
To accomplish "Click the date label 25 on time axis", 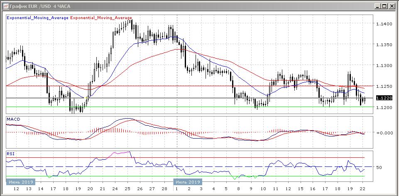I will pyautogui.click(x=127, y=189).
